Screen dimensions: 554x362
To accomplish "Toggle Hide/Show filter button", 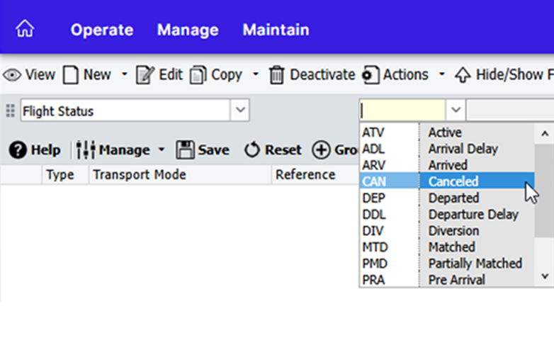I will coord(463,75).
